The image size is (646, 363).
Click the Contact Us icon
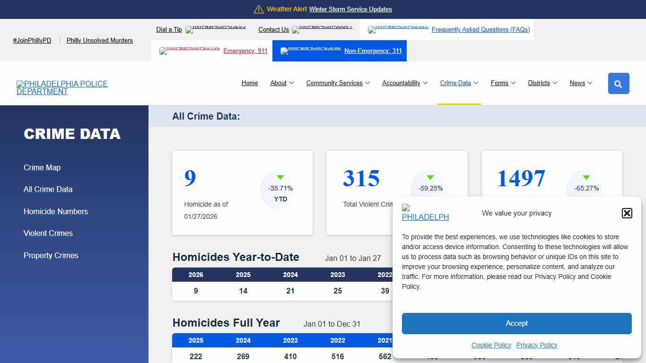pos(323,30)
